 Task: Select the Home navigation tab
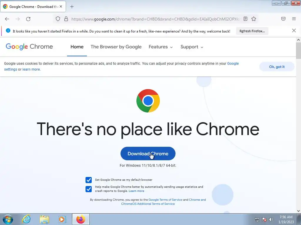point(77,47)
